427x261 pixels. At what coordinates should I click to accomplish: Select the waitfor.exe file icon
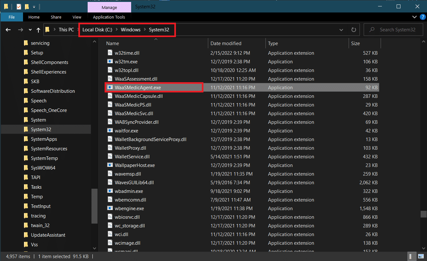(110, 131)
